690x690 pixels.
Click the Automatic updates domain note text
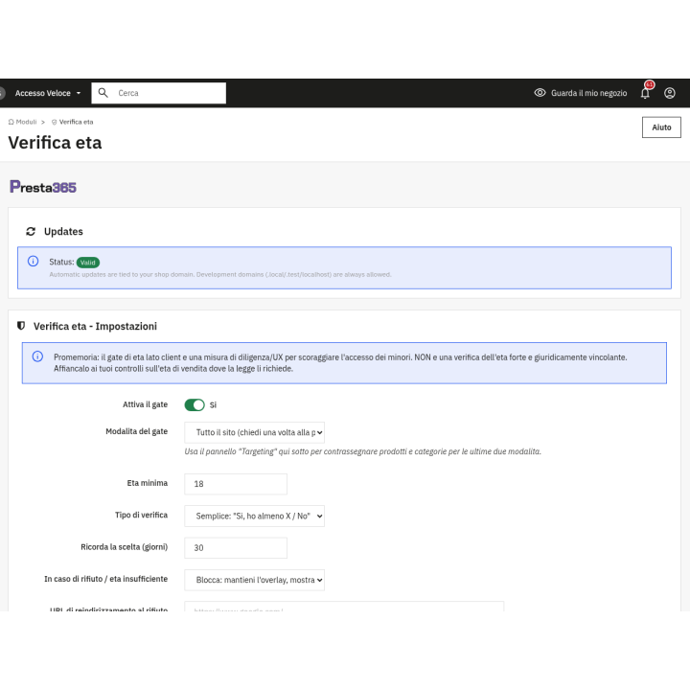click(x=220, y=275)
